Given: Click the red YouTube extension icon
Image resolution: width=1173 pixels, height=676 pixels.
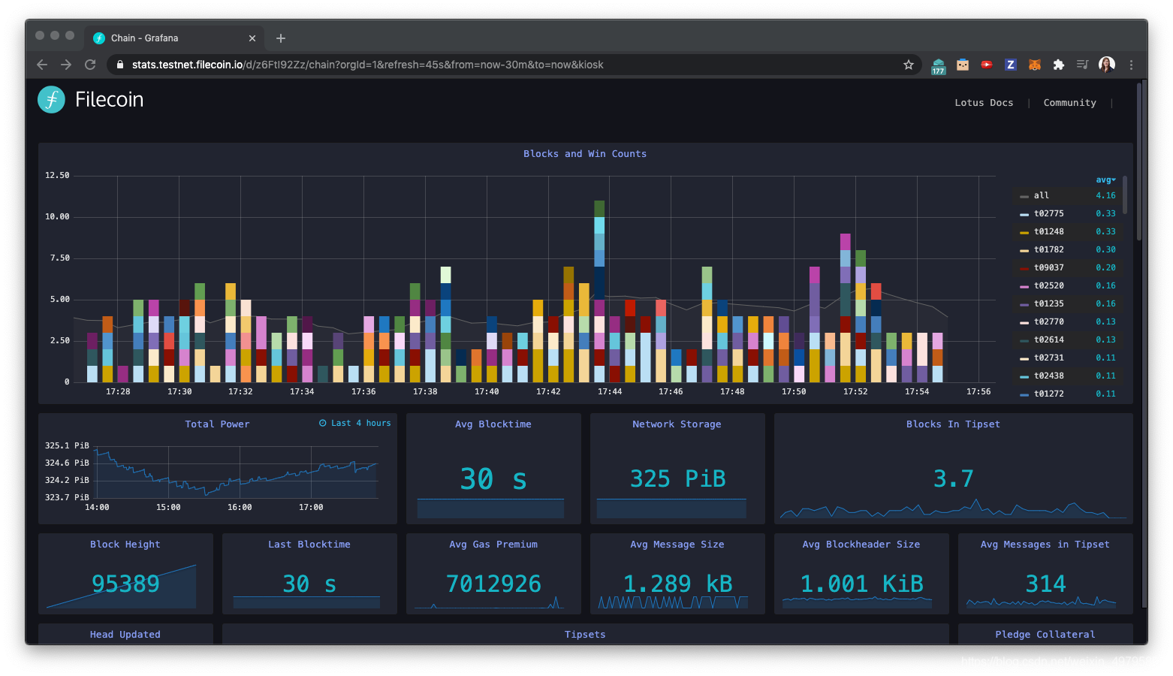Looking at the screenshot, I should coord(987,65).
